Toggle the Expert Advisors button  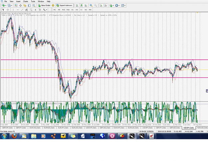(64, 5)
